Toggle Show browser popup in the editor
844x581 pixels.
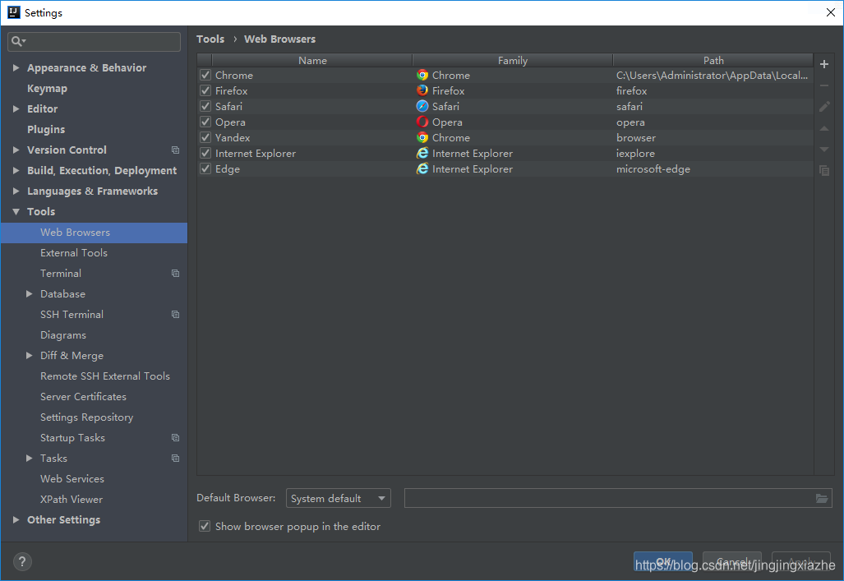tap(205, 527)
